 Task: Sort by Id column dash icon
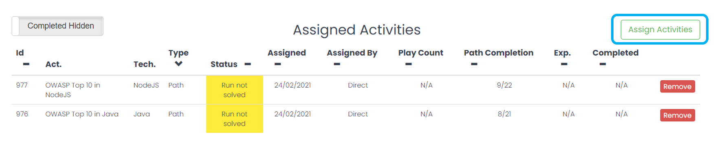(x=26, y=64)
